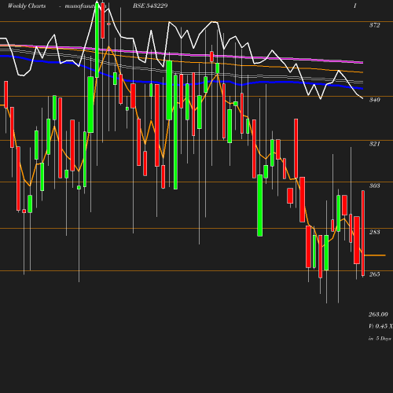Screen dimensions: 393x393
Task: Click the 340 price axis label
Action: (374, 100)
